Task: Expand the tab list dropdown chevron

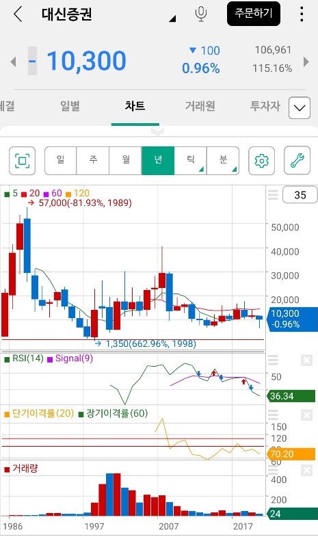Action: click(x=300, y=108)
